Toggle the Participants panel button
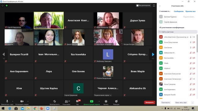The image size is (198, 111). click(67, 102)
